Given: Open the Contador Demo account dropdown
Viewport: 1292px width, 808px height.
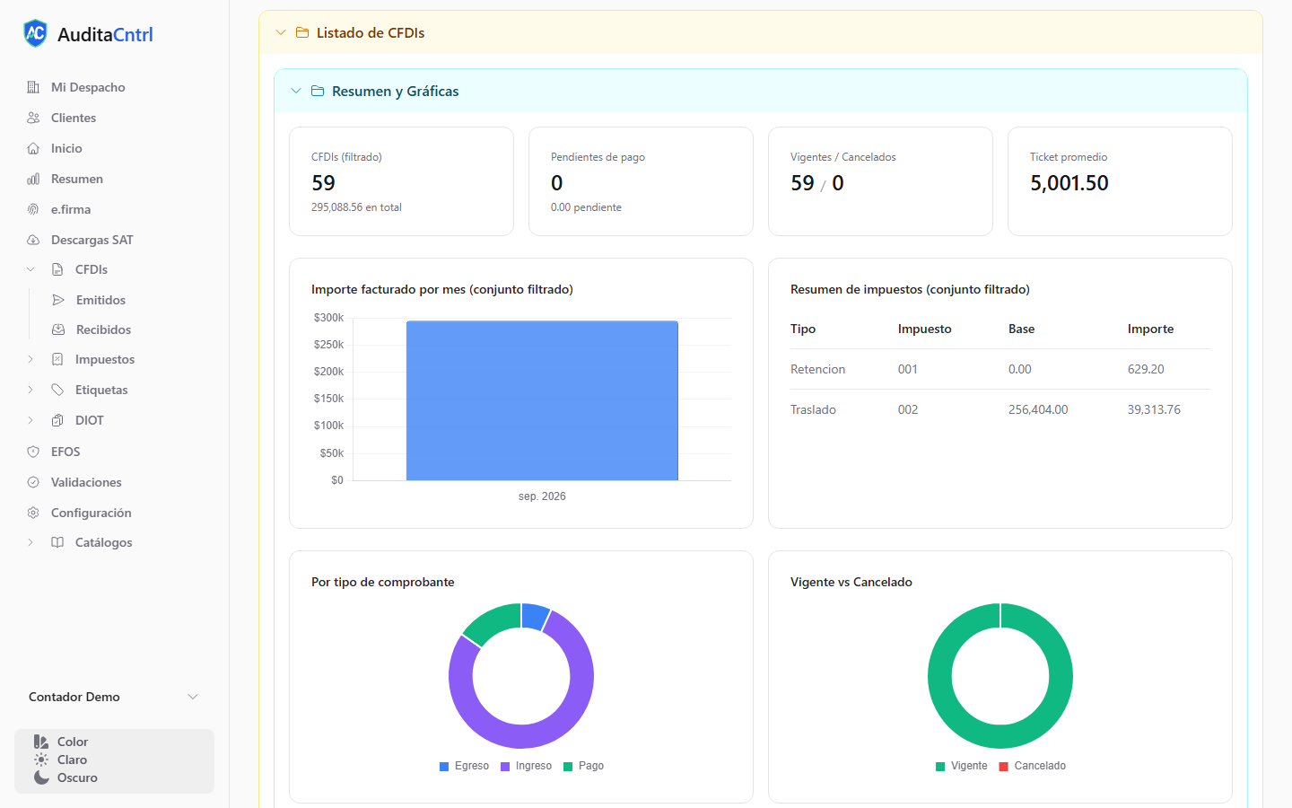Looking at the screenshot, I should click(x=114, y=697).
